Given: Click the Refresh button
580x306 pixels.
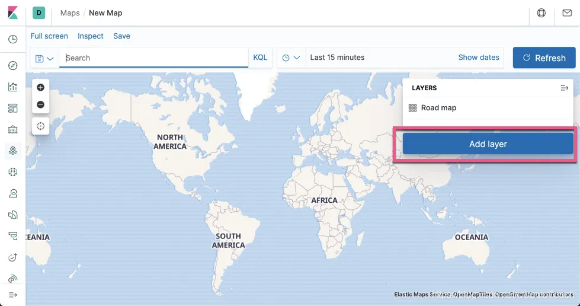Looking at the screenshot, I should pos(544,58).
